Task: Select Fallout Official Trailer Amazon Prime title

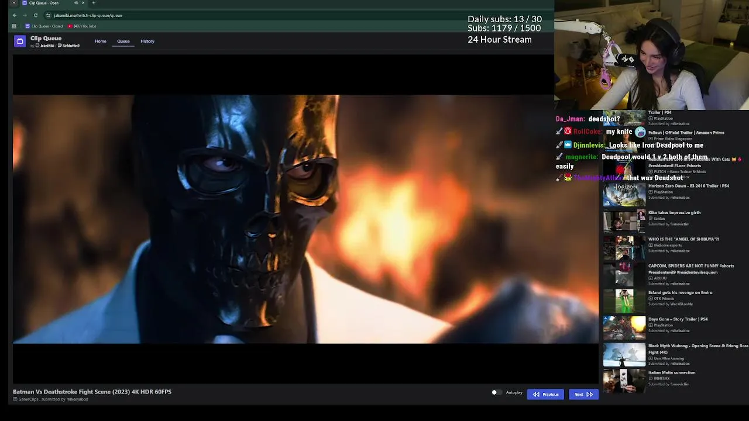Action: pyautogui.click(x=686, y=133)
